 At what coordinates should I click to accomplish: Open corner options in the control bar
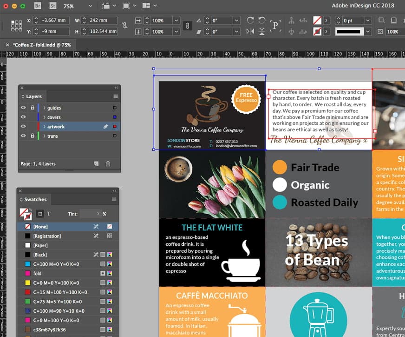[x=381, y=20]
